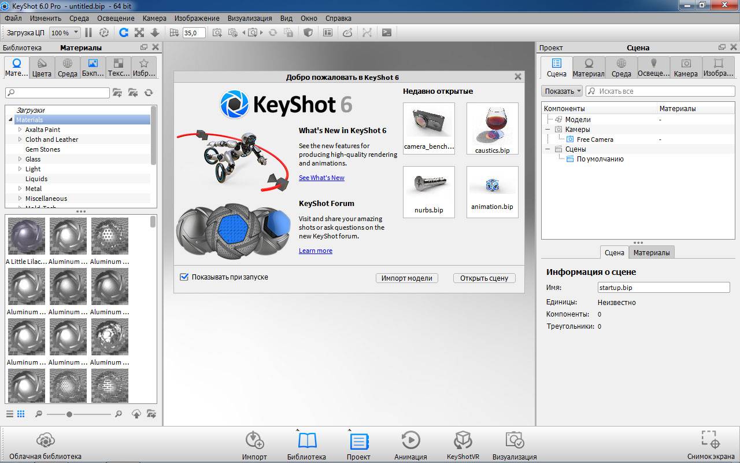
Task: Upload to cloud library icon
Action: click(x=136, y=414)
